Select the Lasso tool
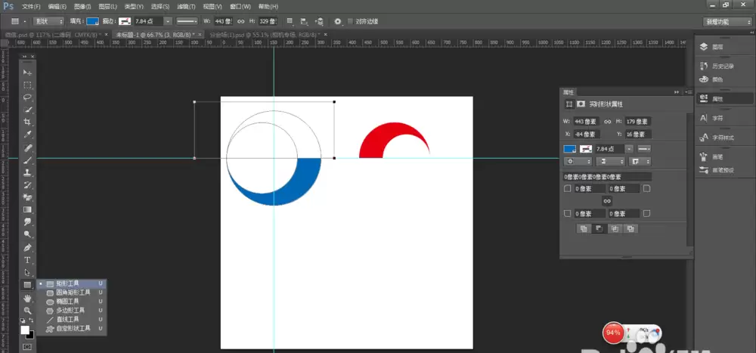The height and width of the screenshot is (353, 756). tap(27, 98)
